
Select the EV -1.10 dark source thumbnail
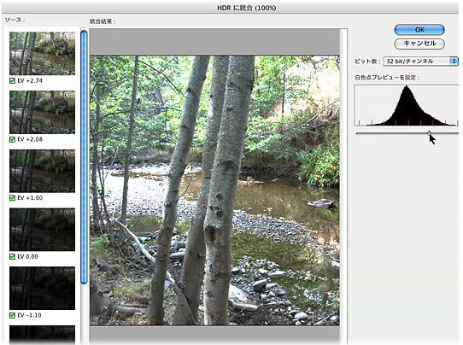(x=42, y=288)
